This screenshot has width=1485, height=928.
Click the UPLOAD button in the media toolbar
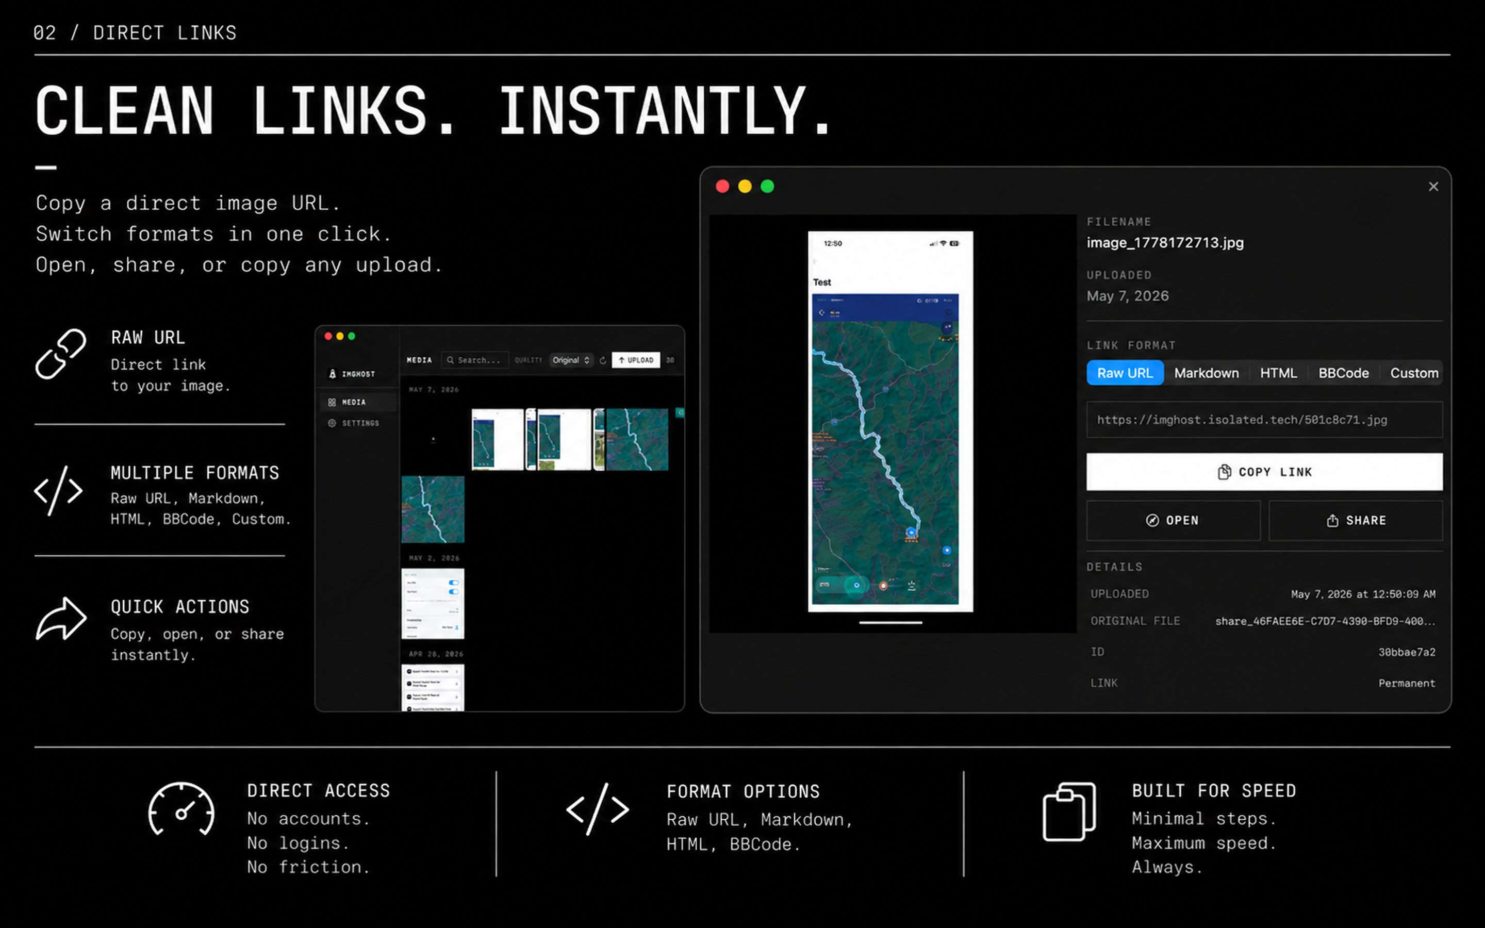tap(636, 360)
